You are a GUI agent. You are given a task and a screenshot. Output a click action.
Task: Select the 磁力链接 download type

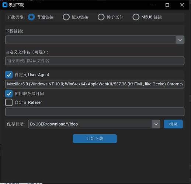(66, 17)
